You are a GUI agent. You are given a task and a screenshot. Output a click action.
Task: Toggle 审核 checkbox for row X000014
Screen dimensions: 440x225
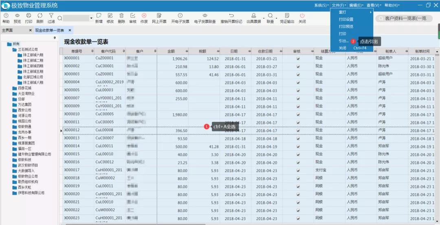(298, 147)
